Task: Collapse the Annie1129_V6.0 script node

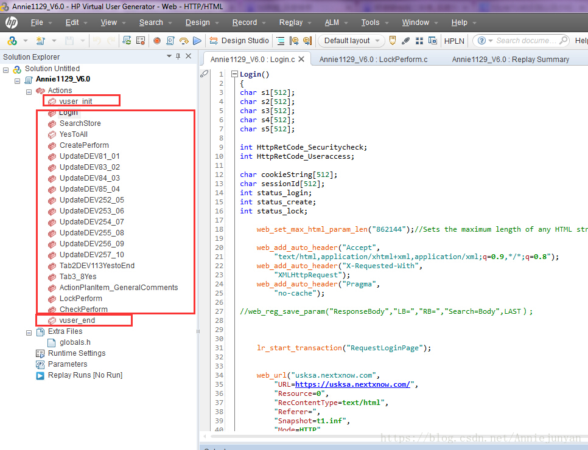Action: pos(17,80)
